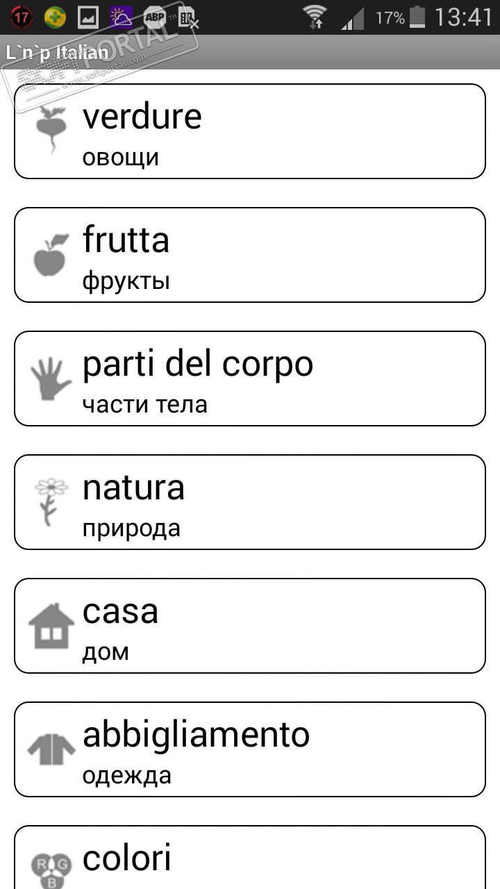Open the frutta category
The height and width of the screenshot is (889, 500).
pos(250,255)
